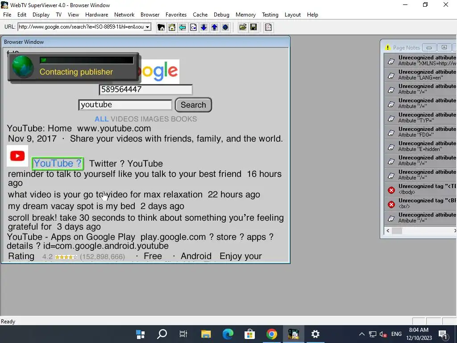Click the blue down arrow toolbar icon
This screenshot has height=343, width=457.
(x=204, y=27)
